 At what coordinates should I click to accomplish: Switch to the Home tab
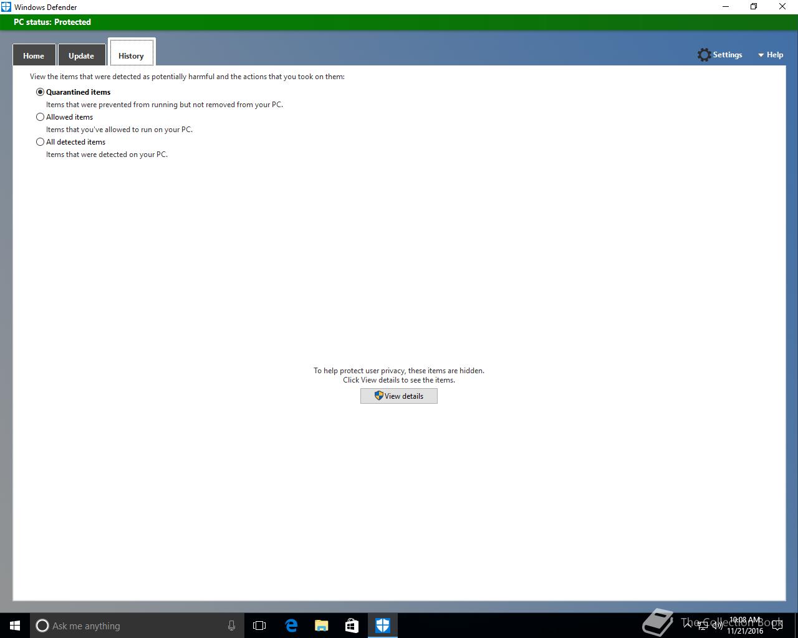34,55
